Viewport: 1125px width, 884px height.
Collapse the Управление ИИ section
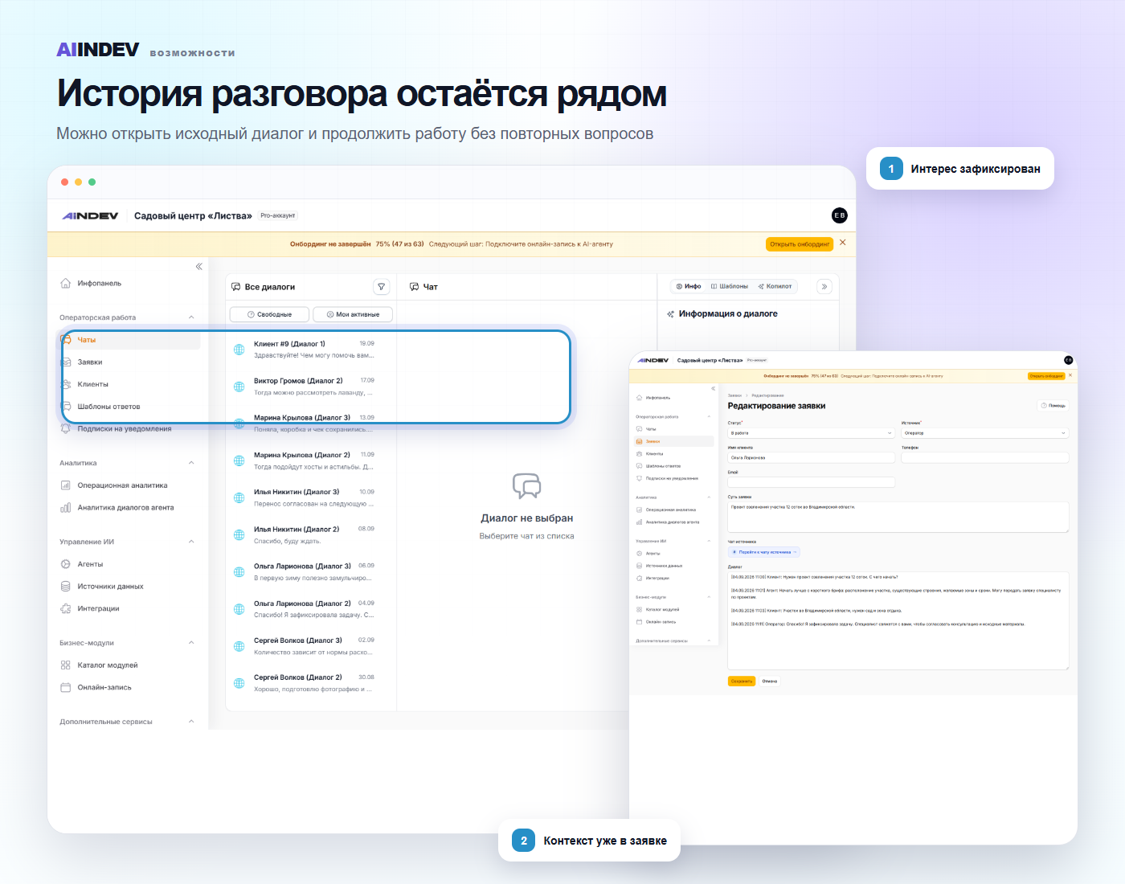click(x=191, y=542)
